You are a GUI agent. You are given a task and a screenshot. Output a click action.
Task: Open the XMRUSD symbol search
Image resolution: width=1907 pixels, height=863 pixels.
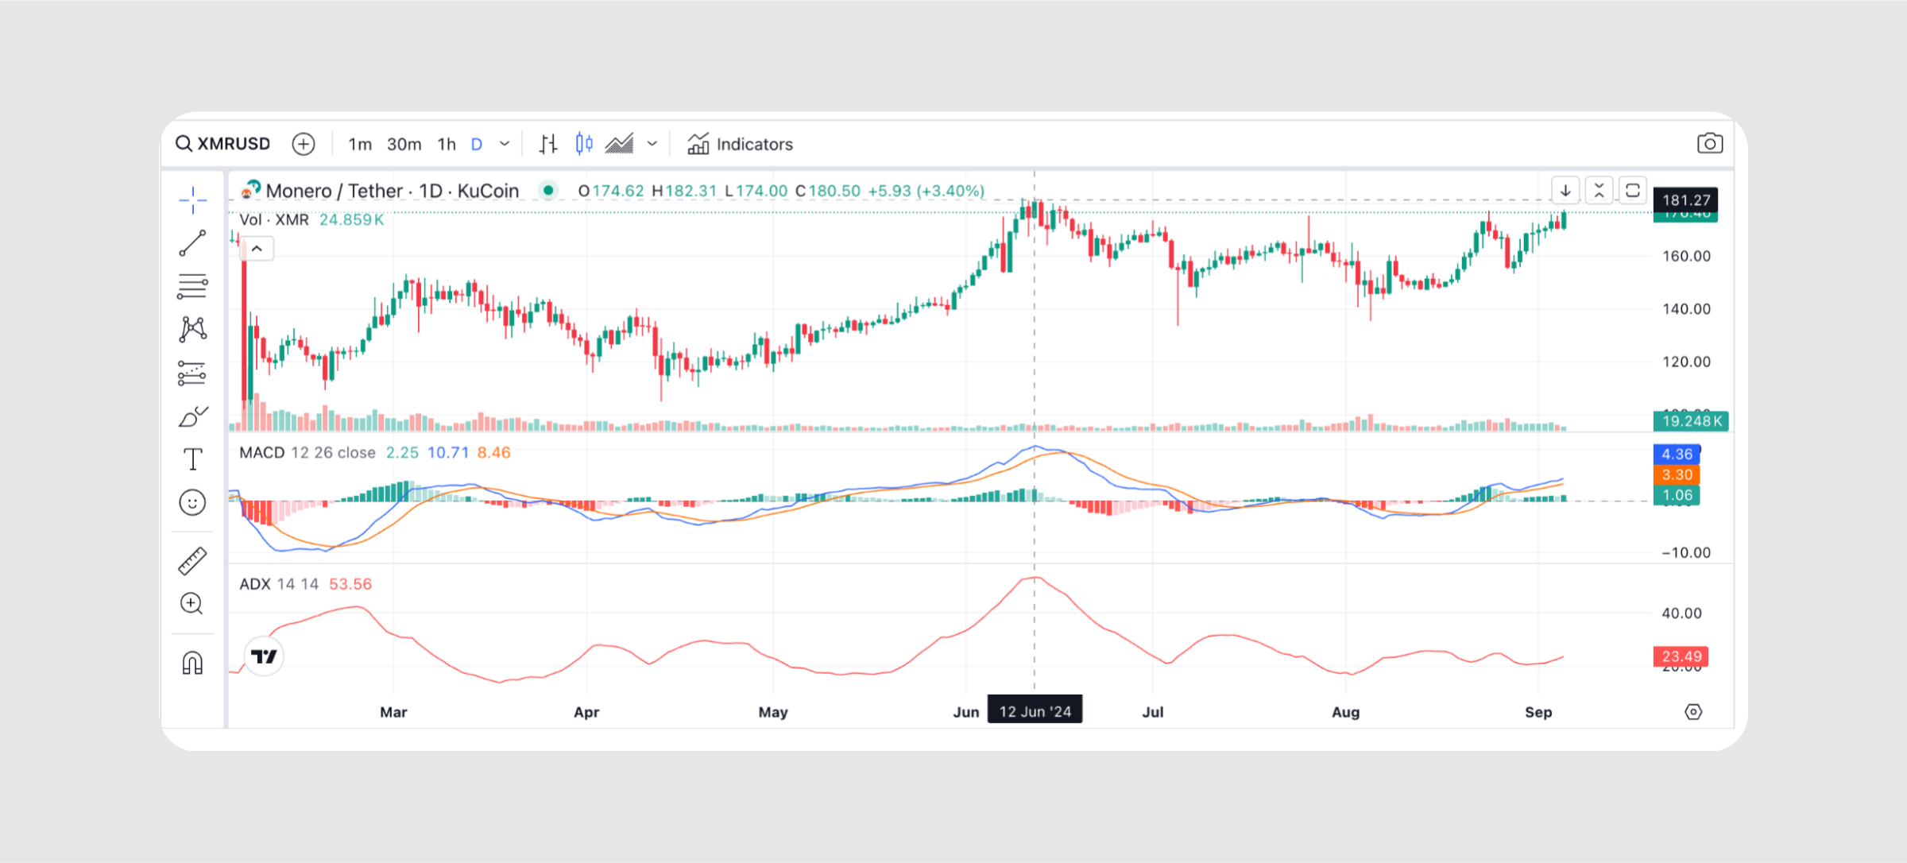pyautogui.click(x=223, y=144)
